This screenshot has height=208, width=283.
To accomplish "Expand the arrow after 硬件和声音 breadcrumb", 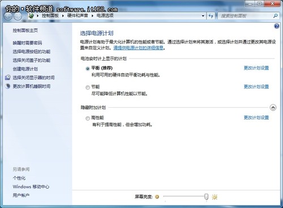I will coord(92,16).
